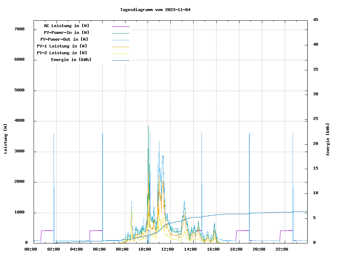Screen dimensions: 343x257
Task: Click the 18:00 time axis label
Action: (x=236, y=249)
